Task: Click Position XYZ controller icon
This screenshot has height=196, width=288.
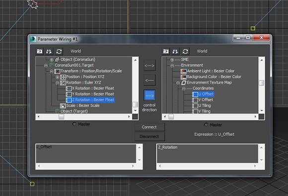Action: [x=63, y=77]
